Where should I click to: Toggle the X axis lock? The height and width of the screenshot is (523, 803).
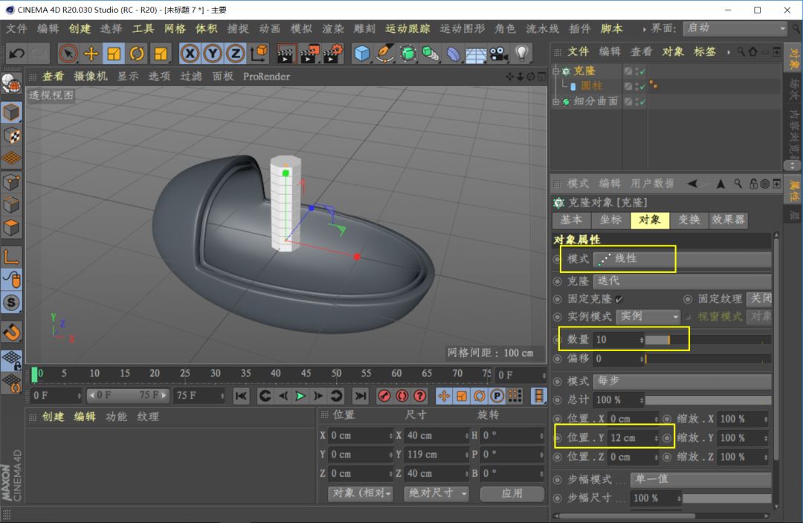(x=190, y=53)
